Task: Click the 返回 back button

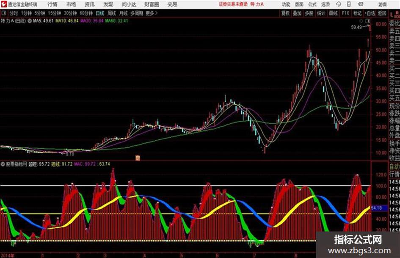Action: click(x=382, y=13)
